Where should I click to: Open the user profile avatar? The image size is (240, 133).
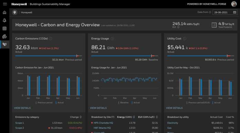pos(234,4)
